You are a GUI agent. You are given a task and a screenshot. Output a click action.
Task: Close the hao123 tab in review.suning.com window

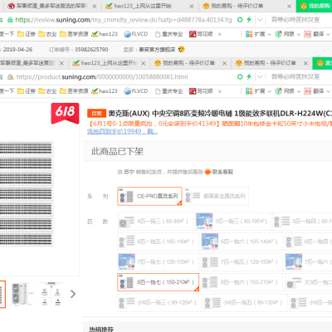click(192, 6)
